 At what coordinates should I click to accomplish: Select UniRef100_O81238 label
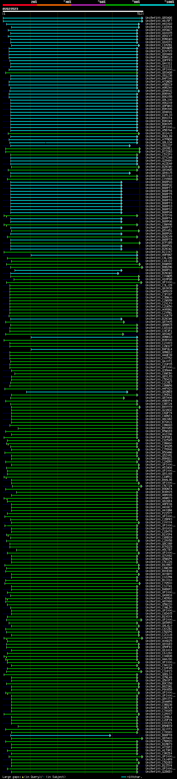click(x=158, y=76)
